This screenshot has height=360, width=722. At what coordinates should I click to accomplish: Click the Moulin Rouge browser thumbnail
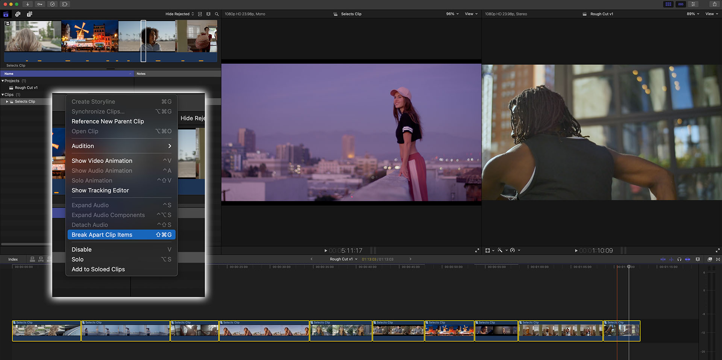89,36
